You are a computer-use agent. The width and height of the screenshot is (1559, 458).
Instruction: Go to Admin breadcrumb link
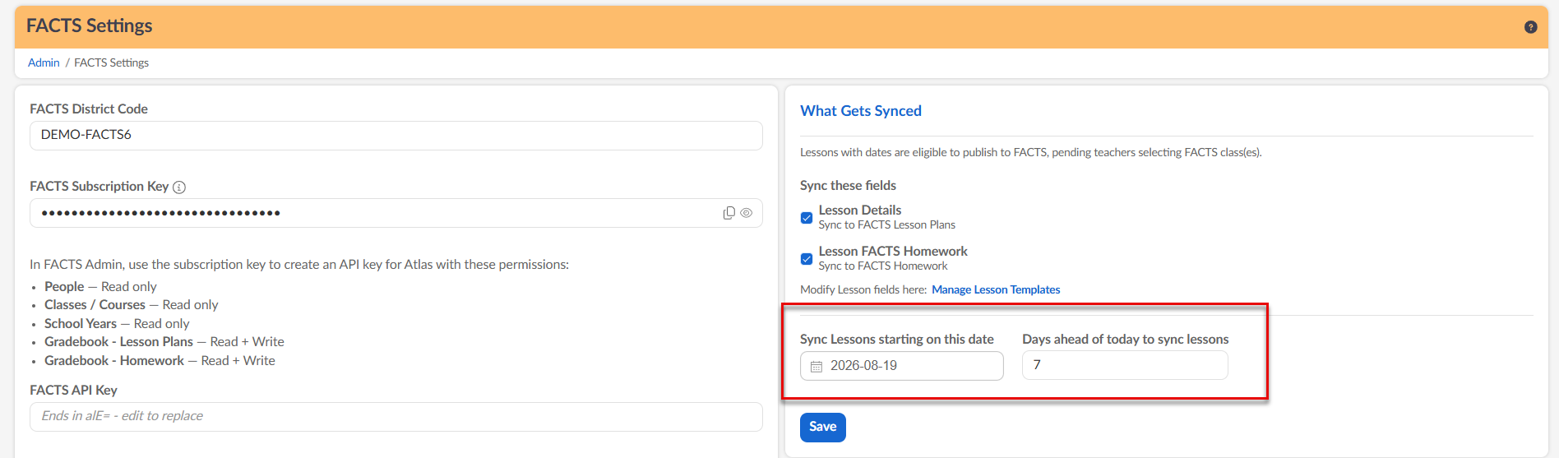[44, 62]
